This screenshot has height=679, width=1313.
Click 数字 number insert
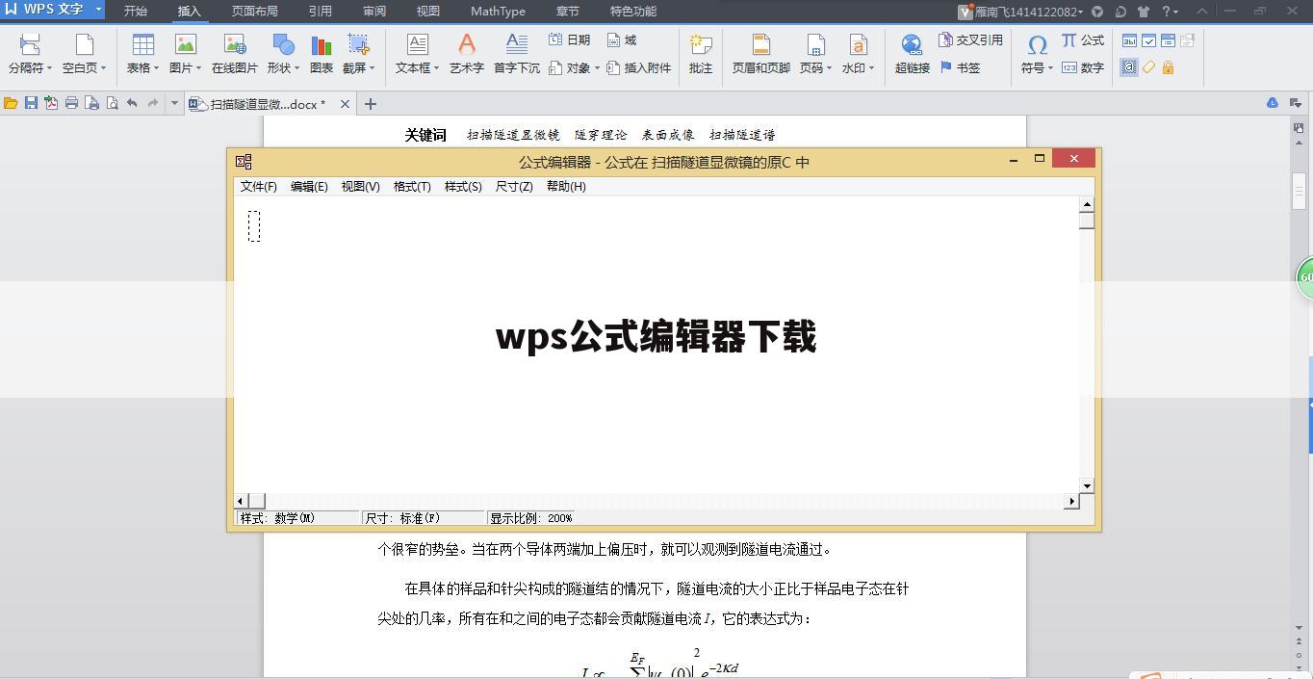(x=1082, y=67)
